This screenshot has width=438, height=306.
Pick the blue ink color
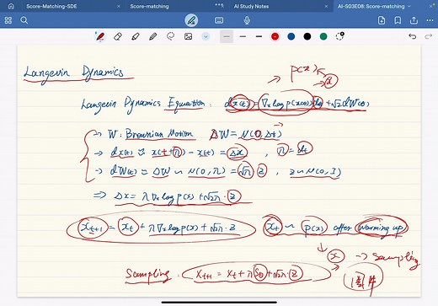click(291, 36)
